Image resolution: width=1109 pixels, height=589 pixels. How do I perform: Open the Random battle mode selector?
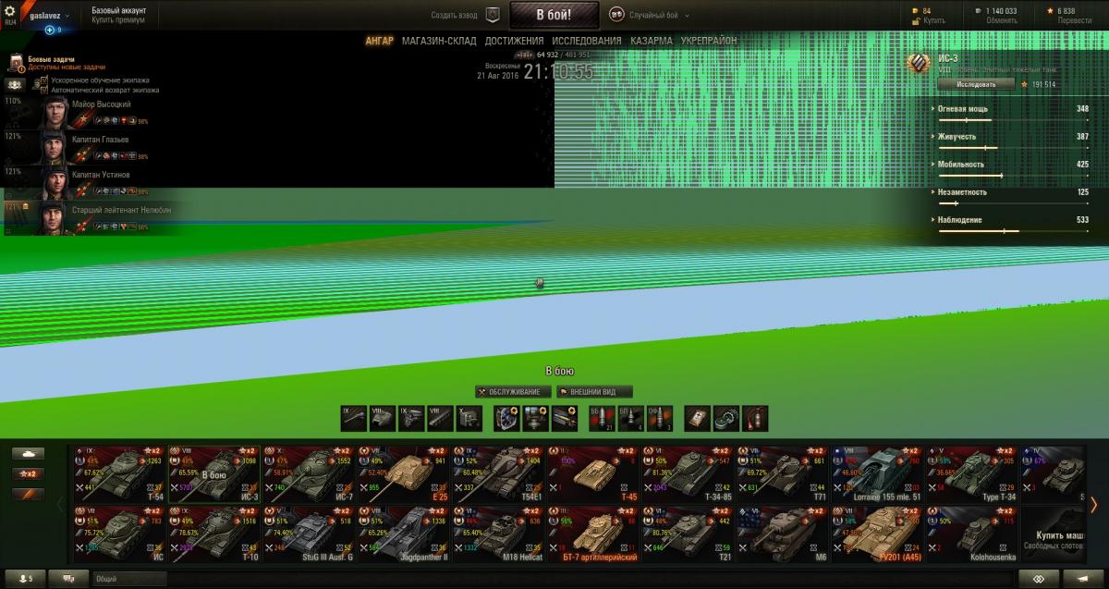coord(651,16)
